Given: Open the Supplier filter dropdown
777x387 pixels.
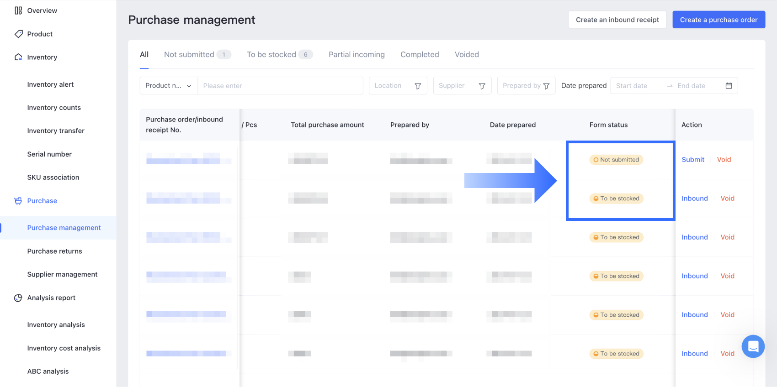Looking at the screenshot, I should click(462, 86).
